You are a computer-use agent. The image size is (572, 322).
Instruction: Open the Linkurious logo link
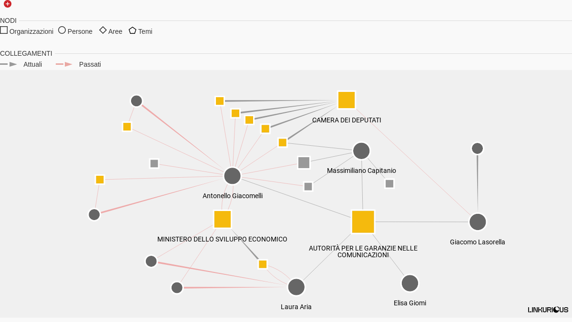point(548,310)
